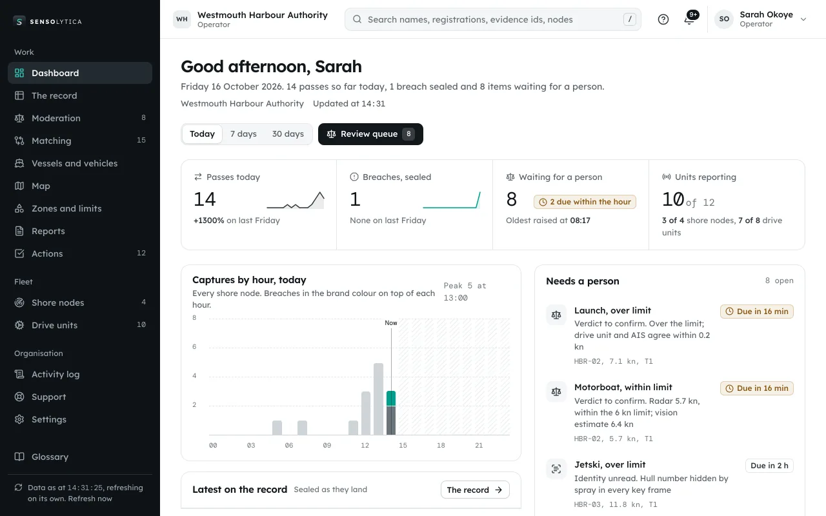This screenshot has width=826, height=516.
Task: Click the Breaches sealed alert icon
Action: pyautogui.click(x=354, y=177)
